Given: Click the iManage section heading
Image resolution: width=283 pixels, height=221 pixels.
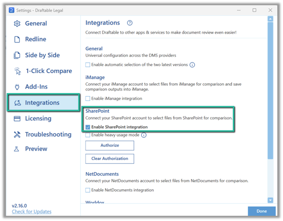Looking at the screenshot, I should point(95,77).
